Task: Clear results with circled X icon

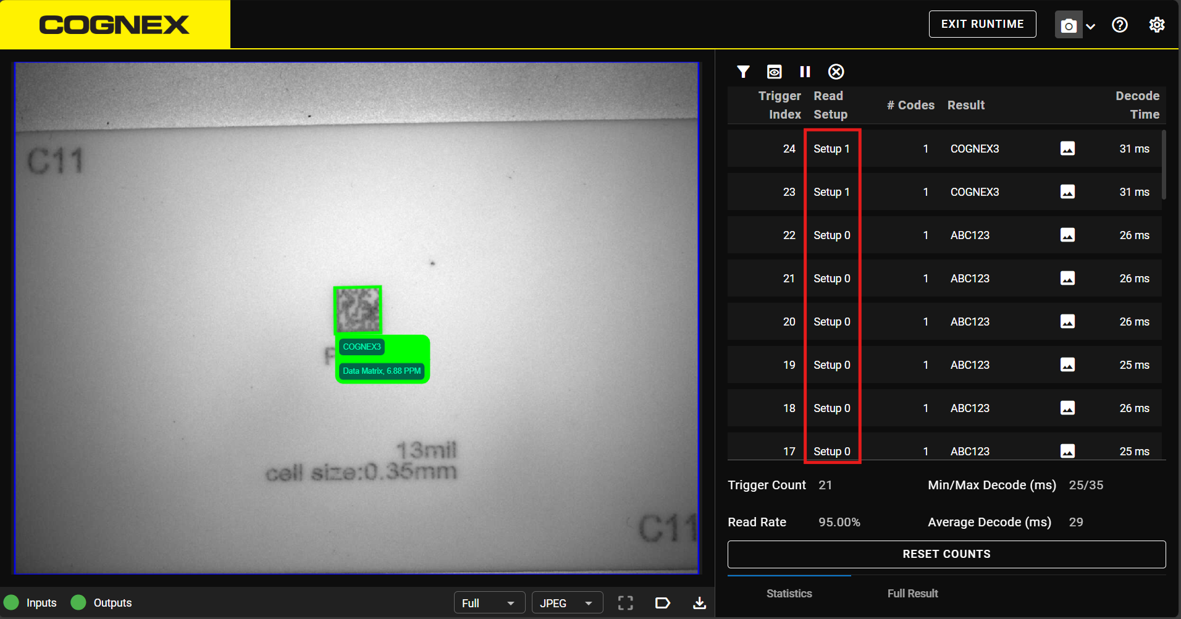Action: [x=836, y=72]
